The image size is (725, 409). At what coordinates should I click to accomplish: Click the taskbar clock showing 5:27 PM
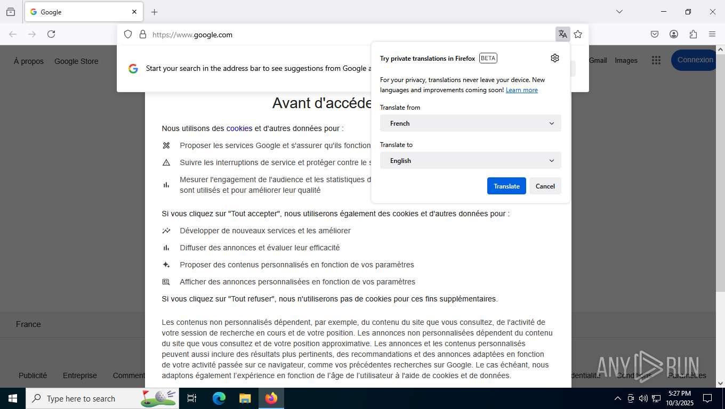click(679, 398)
